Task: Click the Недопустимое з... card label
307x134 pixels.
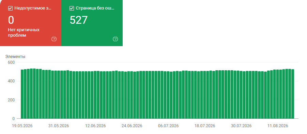Action: tap(33, 8)
